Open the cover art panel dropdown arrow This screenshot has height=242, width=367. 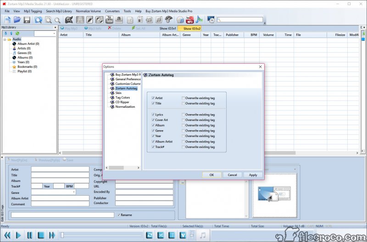point(295,169)
